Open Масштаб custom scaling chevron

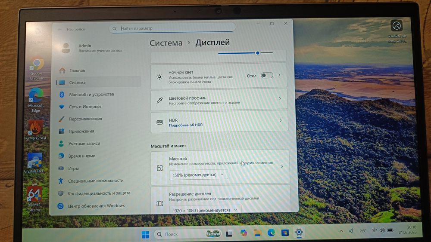(282, 166)
